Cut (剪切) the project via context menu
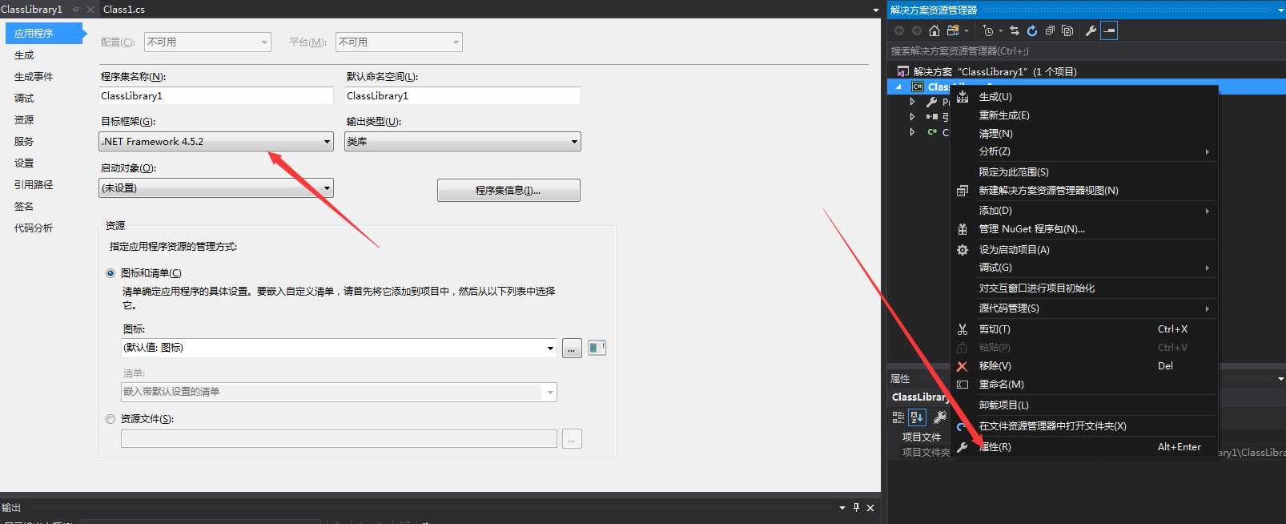The image size is (1286, 524). click(x=1083, y=329)
